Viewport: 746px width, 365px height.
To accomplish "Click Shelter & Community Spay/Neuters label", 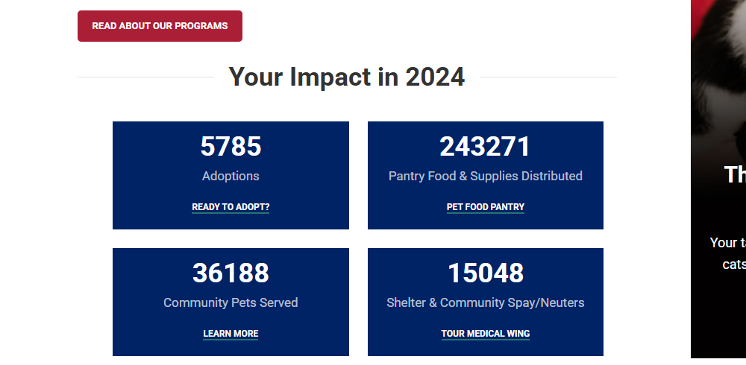I will click(x=486, y=303).
